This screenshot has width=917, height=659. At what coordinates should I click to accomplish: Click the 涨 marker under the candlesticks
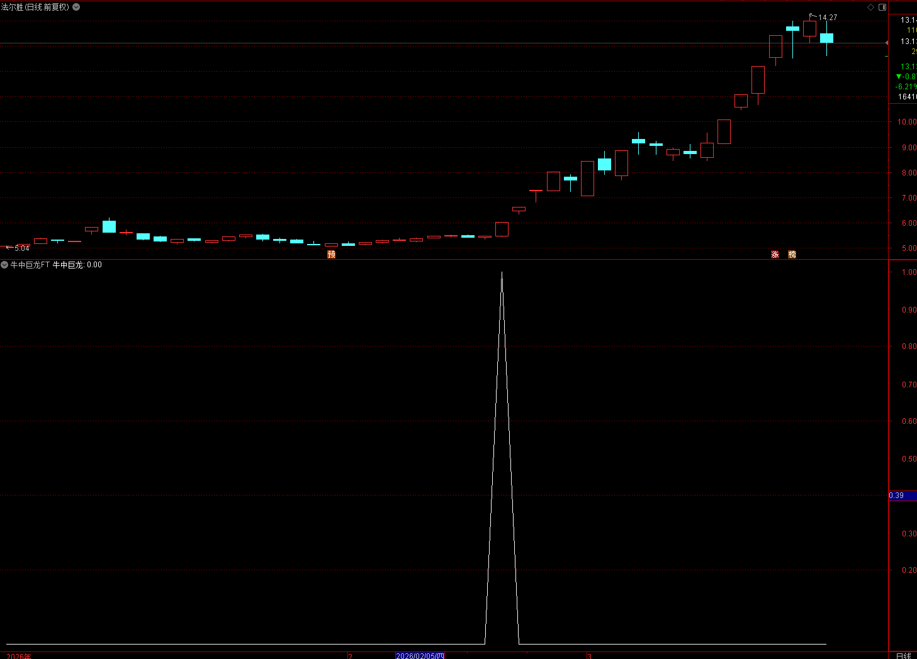point(775,254)
